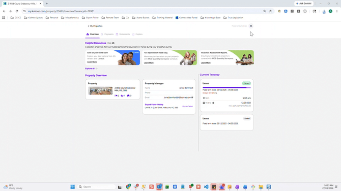Viewport: 341px width, 191px height.
Task: Open the bookmarks apps grid icon
Action: point(4,18)
